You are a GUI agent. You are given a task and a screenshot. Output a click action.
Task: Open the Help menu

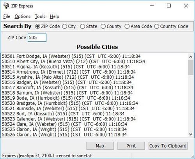tap(54, 16)
